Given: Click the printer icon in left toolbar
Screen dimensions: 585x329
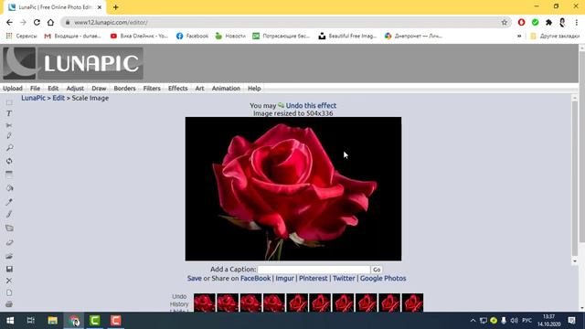Looking at the screenshot, I should pos(9,304).
